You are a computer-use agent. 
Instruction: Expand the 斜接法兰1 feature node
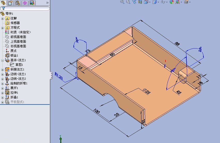click(3, 69)
